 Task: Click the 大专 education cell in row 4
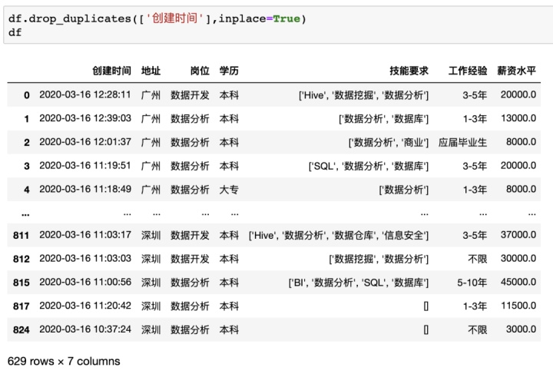point(229,190)
